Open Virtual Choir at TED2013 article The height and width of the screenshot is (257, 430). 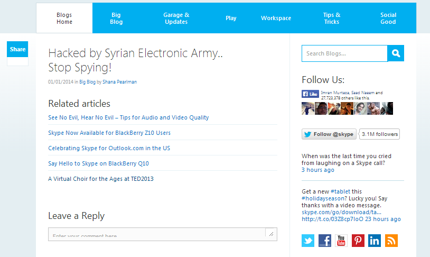101,179
